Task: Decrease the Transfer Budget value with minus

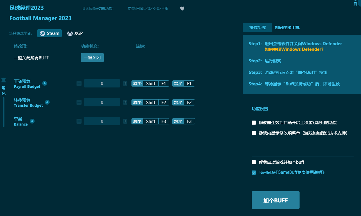Action: pyautogui.click(x=79, y=102)
